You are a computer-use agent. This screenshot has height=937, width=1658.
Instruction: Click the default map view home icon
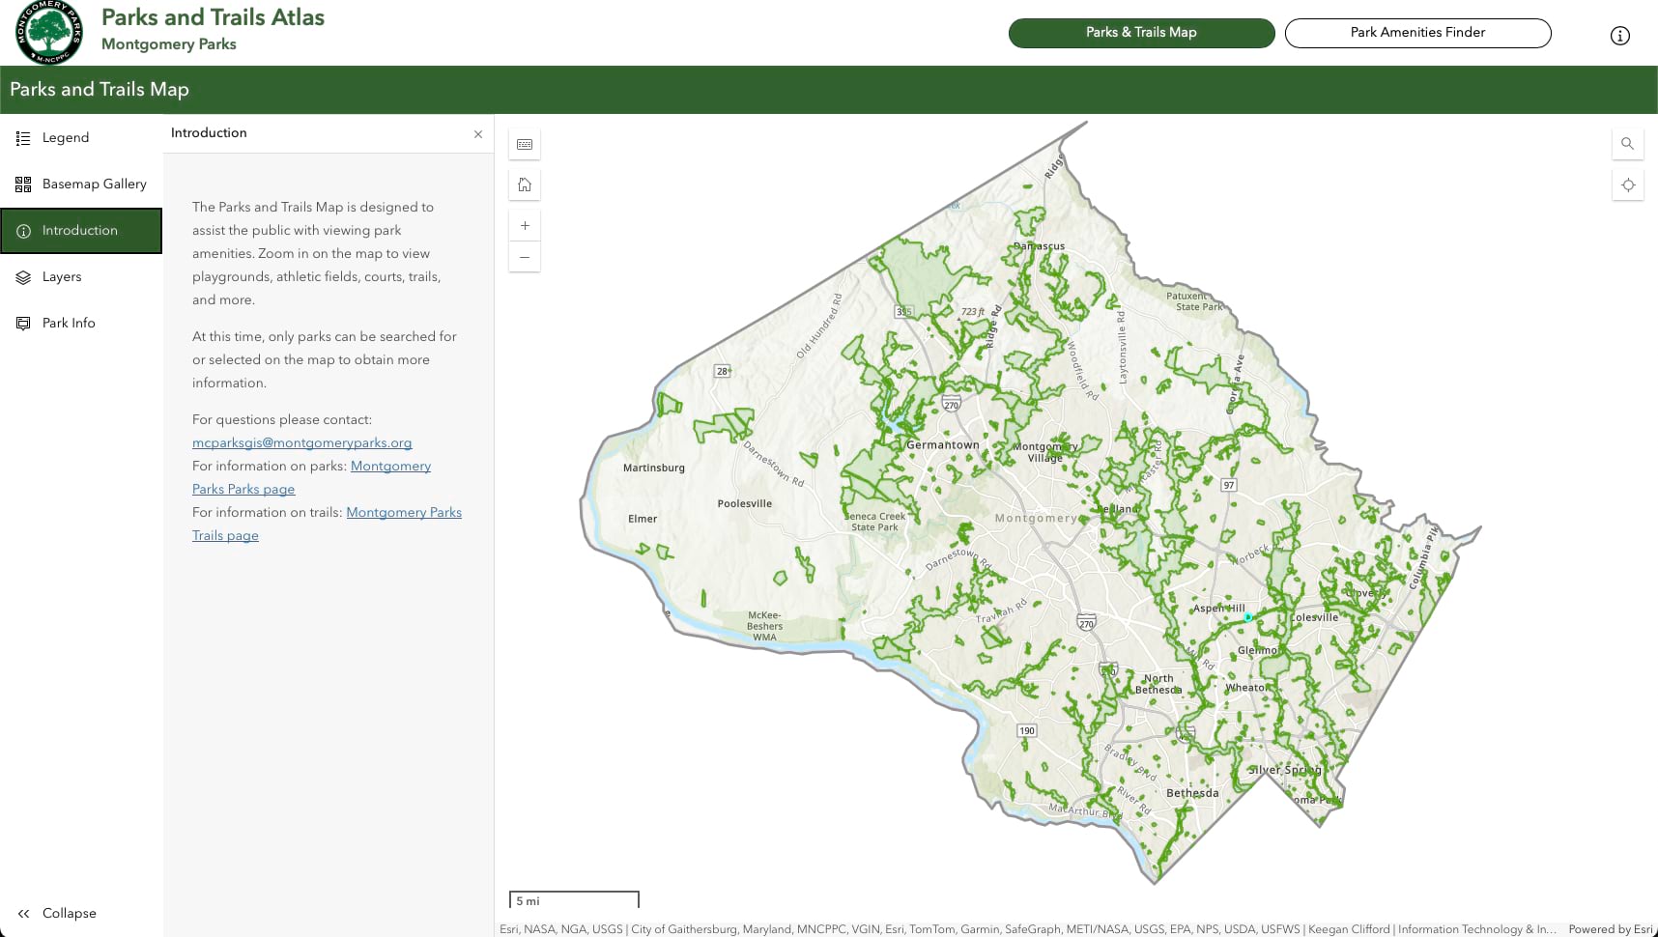[524, 185]
